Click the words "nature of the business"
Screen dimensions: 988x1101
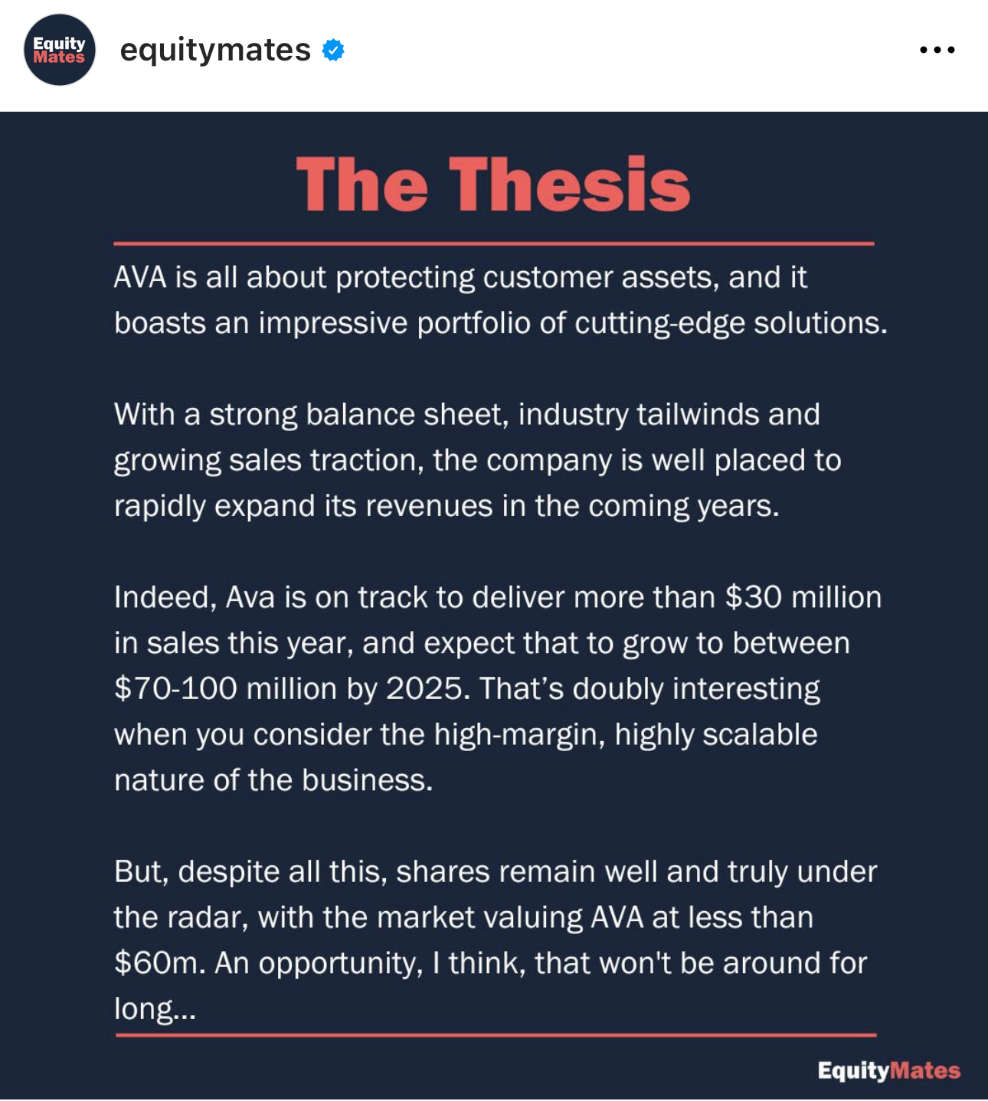coord(273,780)
